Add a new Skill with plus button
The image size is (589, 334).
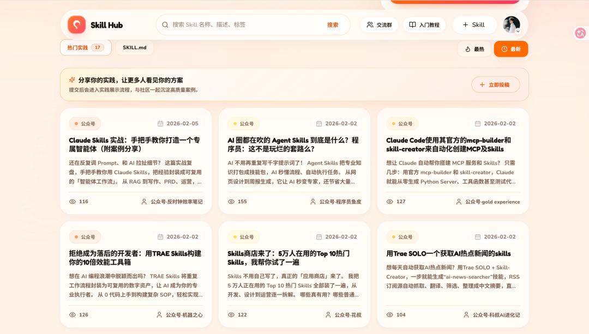coord(474,25)
